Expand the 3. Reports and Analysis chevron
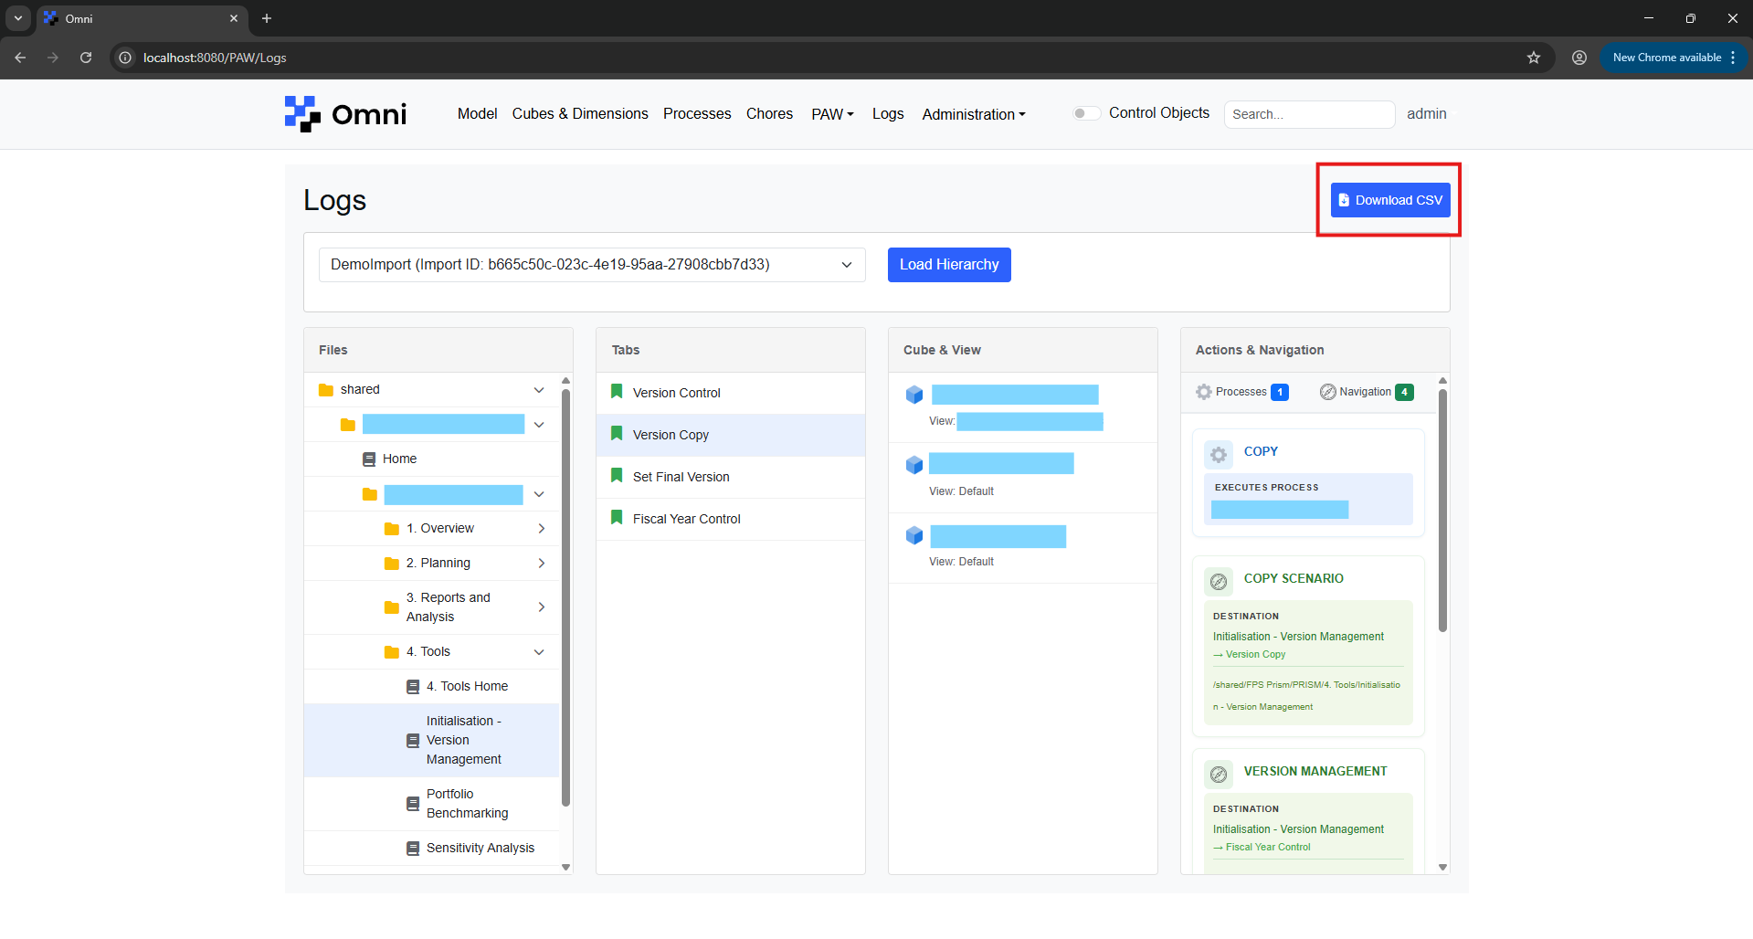 coord(542,607)
